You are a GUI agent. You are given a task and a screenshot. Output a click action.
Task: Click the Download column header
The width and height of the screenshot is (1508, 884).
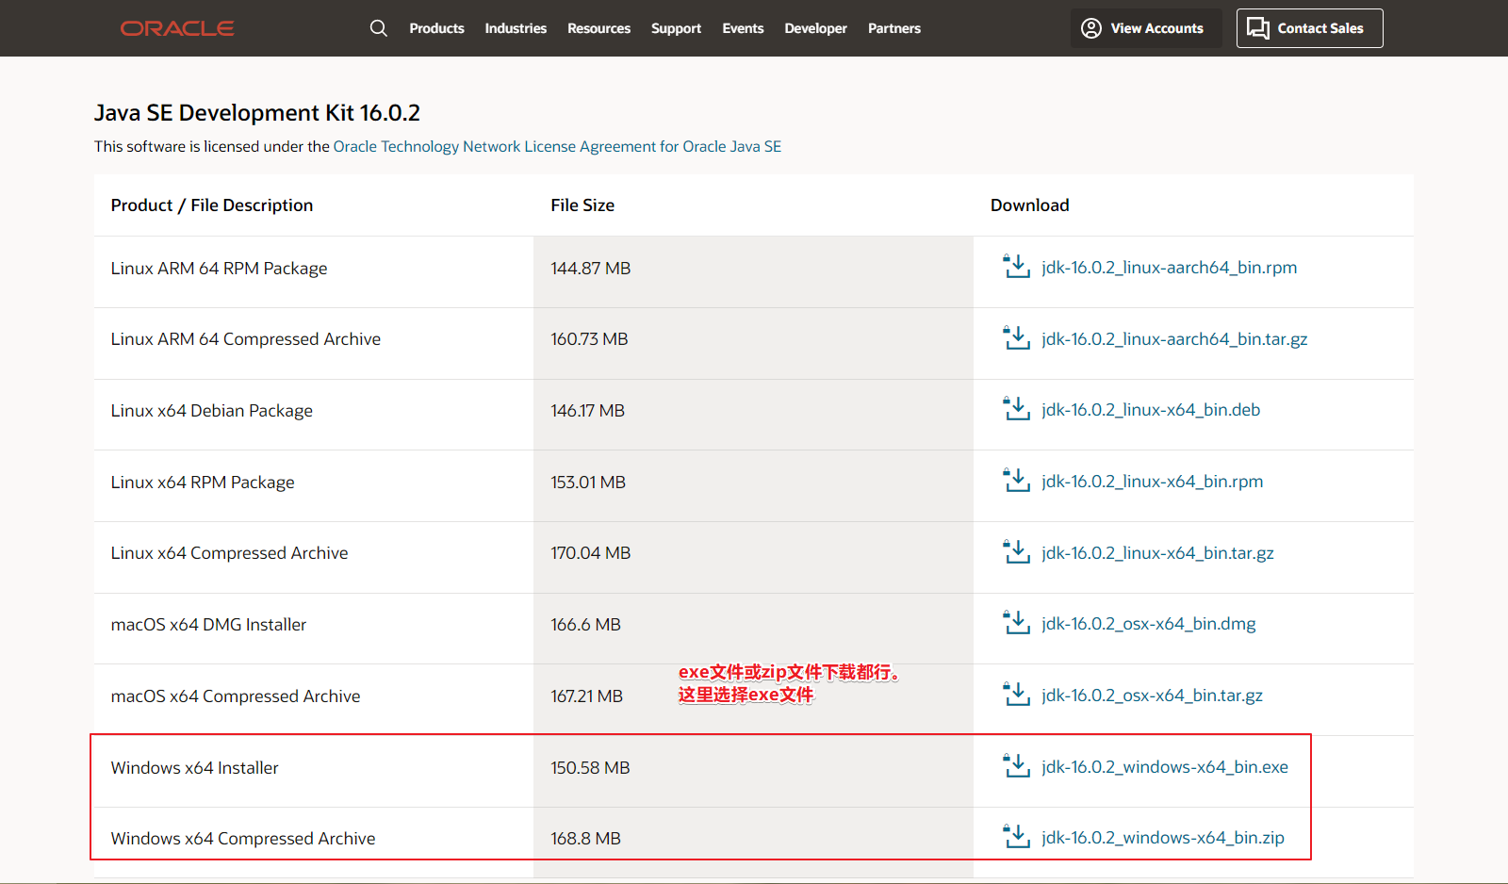(x=1029, y=205)
